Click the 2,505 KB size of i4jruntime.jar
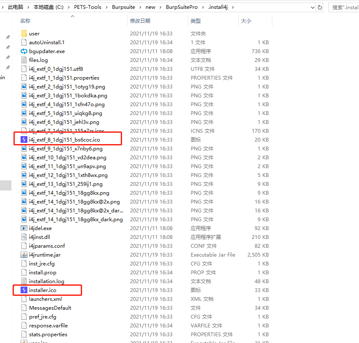 tap(258, 255)
